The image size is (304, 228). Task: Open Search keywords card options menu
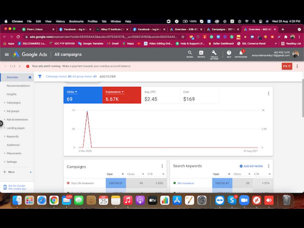pos(268,166)
